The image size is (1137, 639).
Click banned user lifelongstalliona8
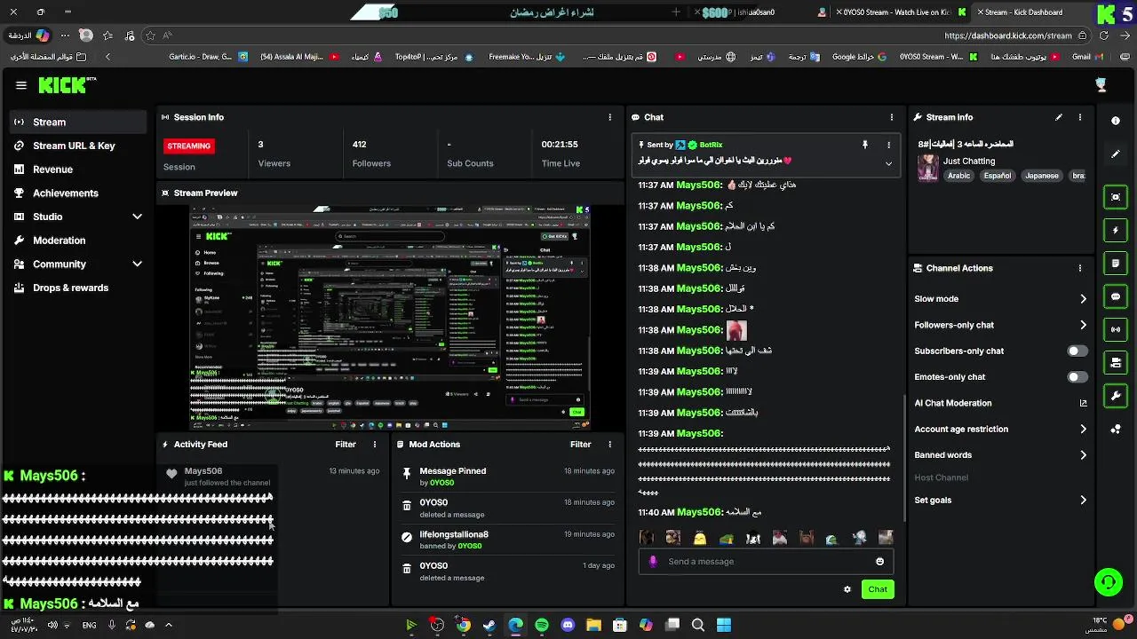pyautogui.click(x=454, y=534)
